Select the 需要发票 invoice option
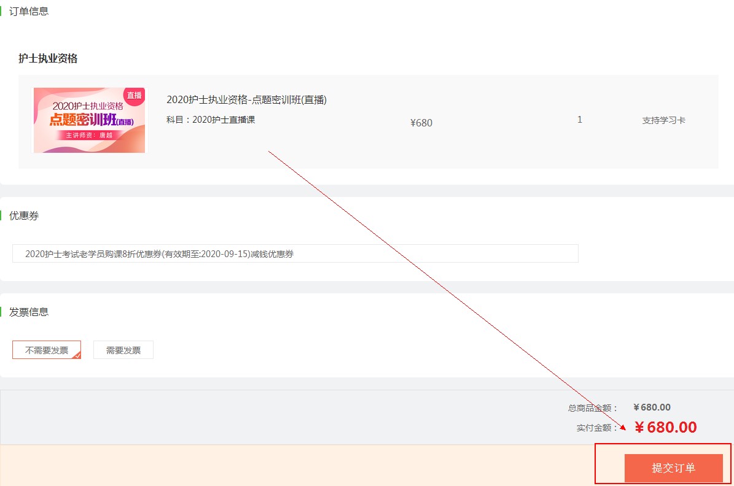Viewport: 734px width, 486px height. pos(123,349)
